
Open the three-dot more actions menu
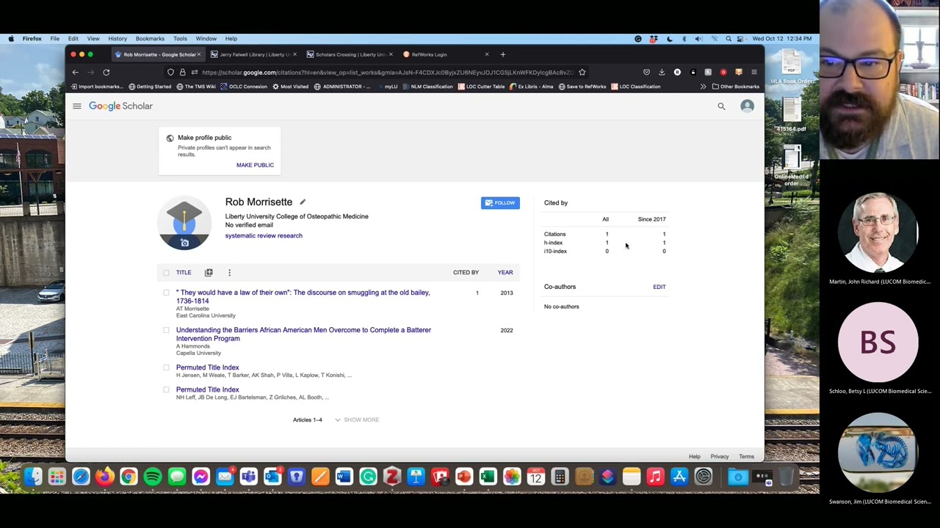point(229,273)
